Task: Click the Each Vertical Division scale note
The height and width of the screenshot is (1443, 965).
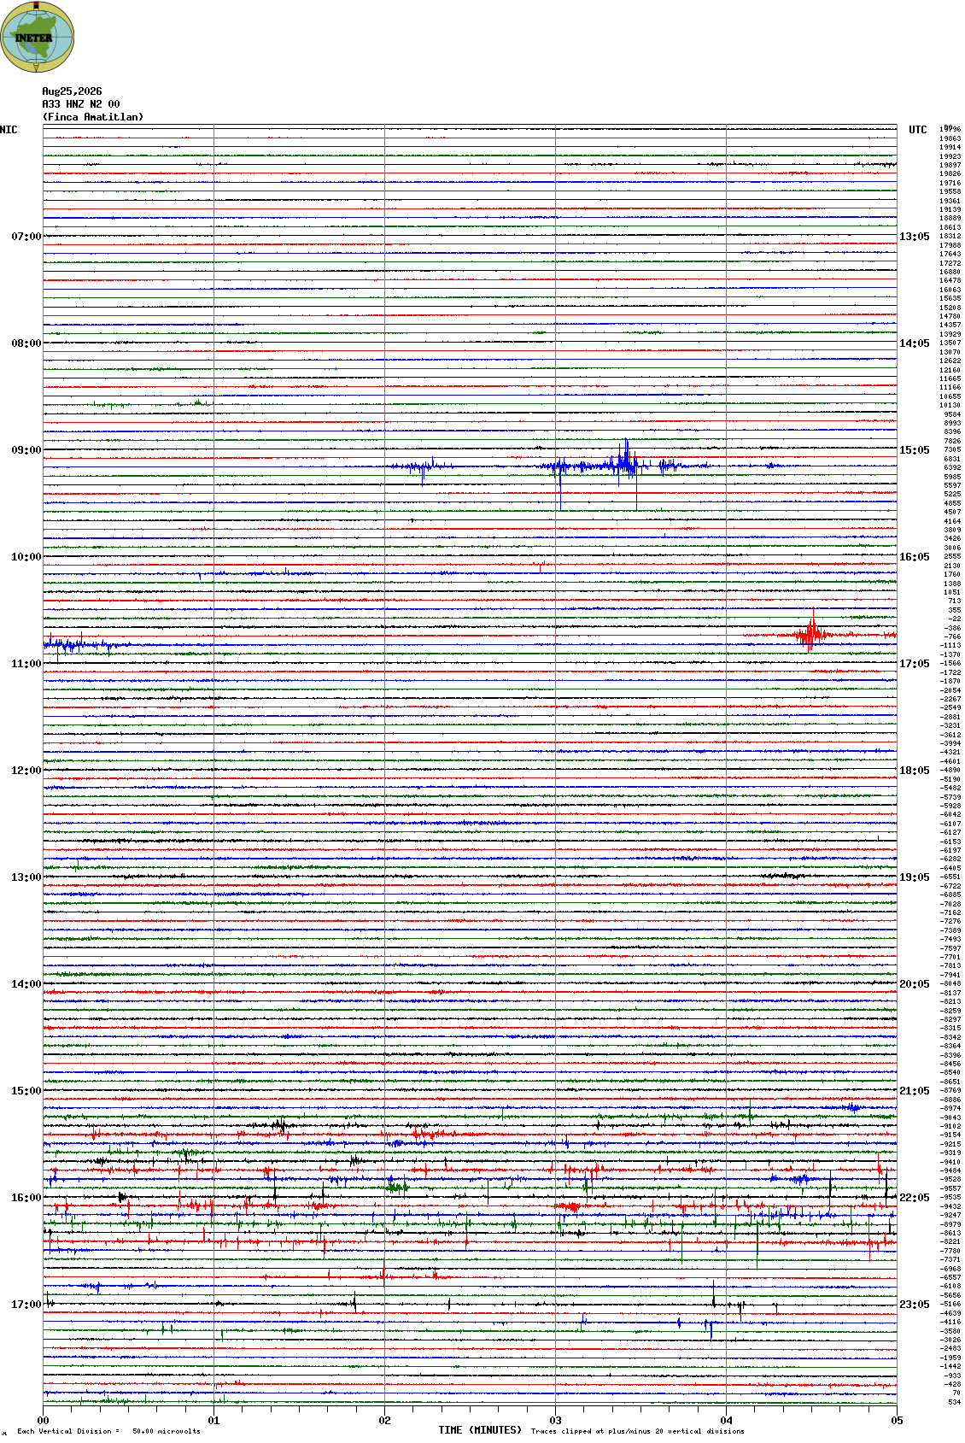Action: pyautogui.click(x=108, y=1431)
